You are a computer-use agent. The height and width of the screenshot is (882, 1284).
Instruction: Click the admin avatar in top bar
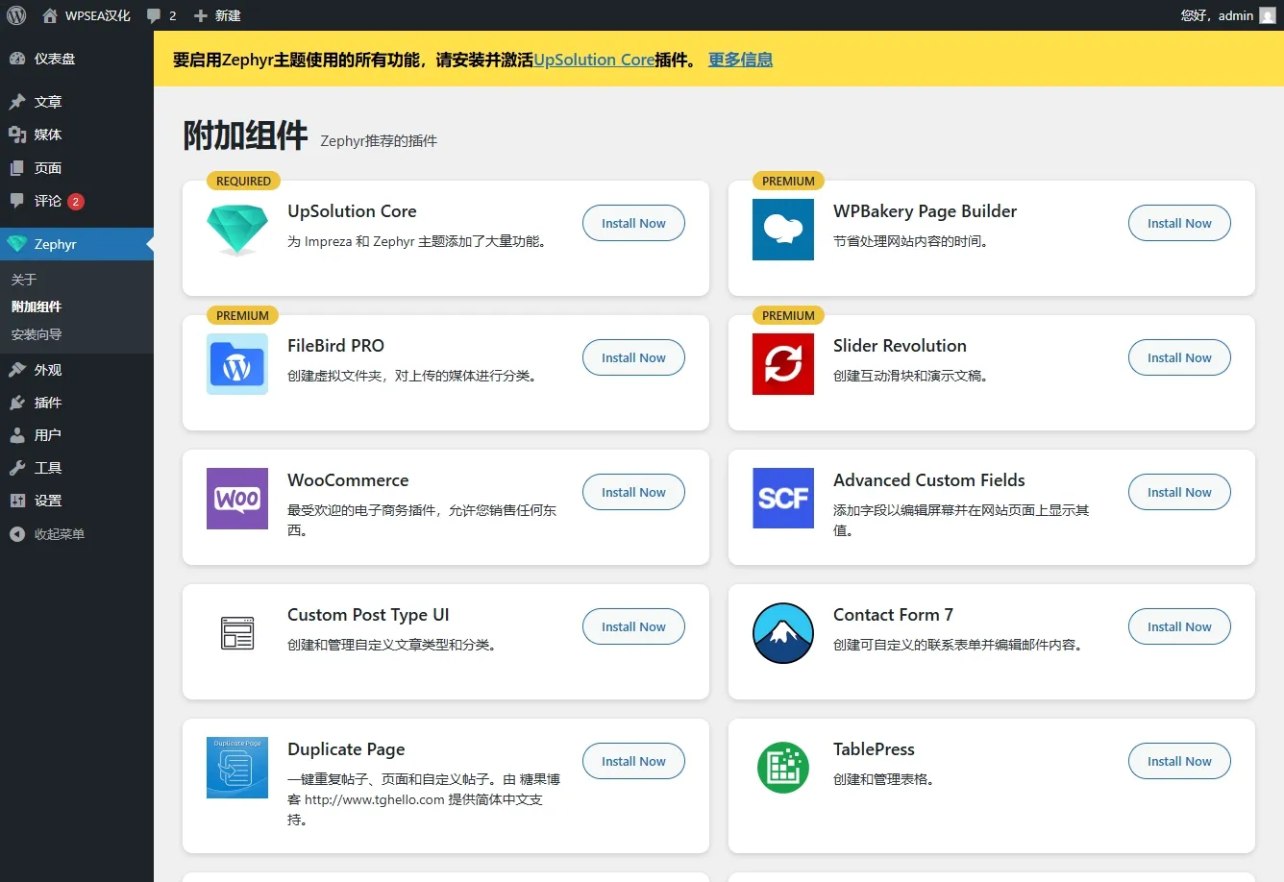(x=1268, y=15)
